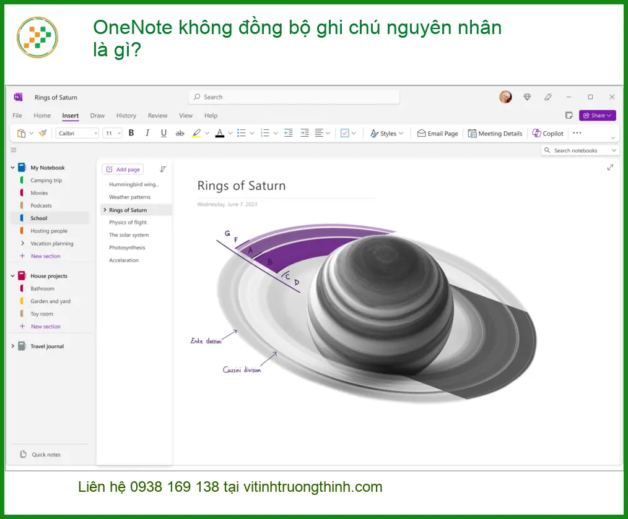Image resolution: width=628 pixels, height=519 pixels.
Task: Collapse the House projects notebook
Action: (12, 276)
